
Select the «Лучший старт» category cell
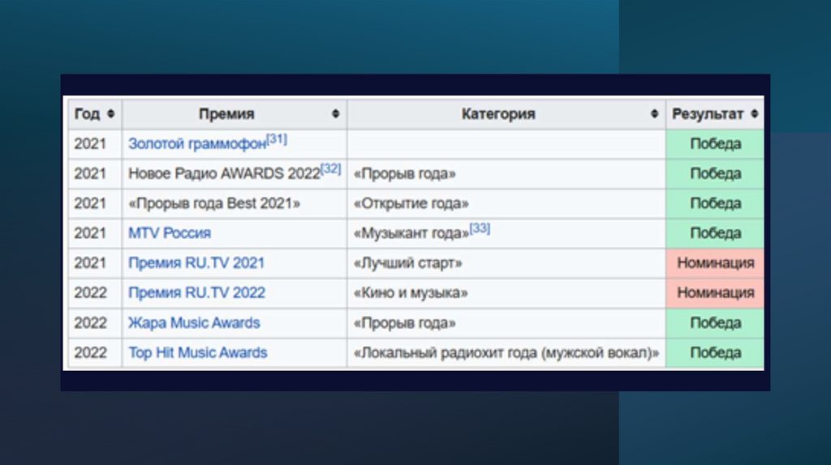[506, 263]
